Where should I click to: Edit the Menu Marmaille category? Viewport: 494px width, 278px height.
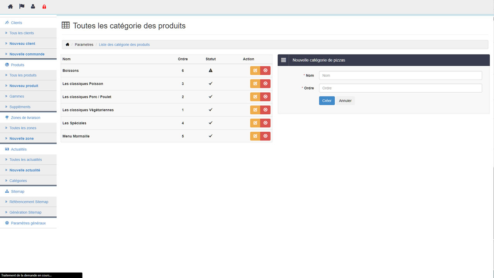(x=255, y=136)
